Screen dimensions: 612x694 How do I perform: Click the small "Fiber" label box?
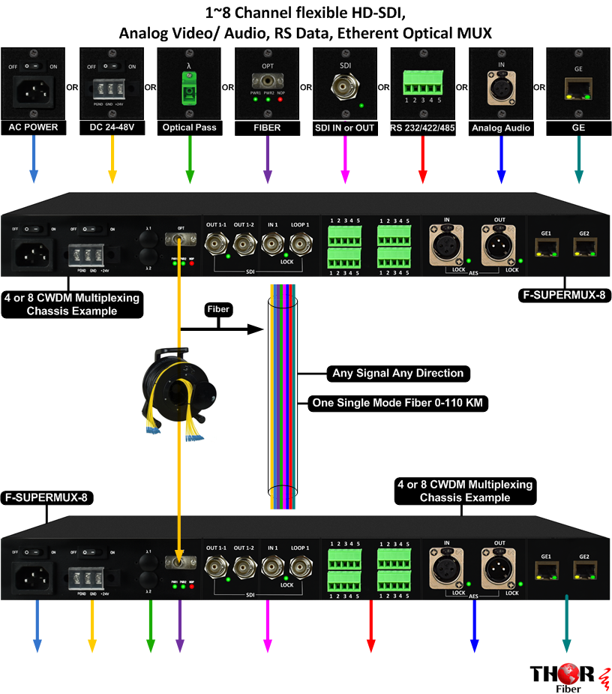[218, 308]
